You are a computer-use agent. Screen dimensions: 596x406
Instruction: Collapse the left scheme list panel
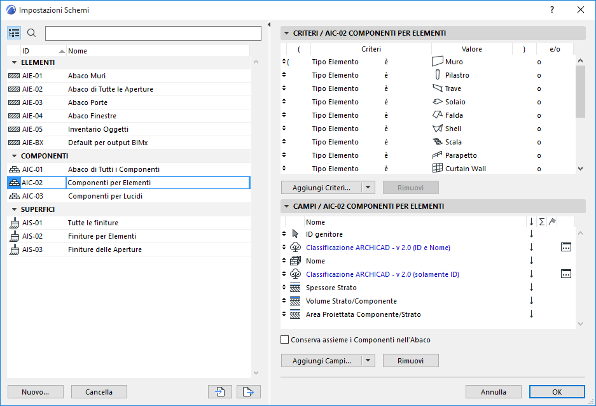[x=269, y=25]
